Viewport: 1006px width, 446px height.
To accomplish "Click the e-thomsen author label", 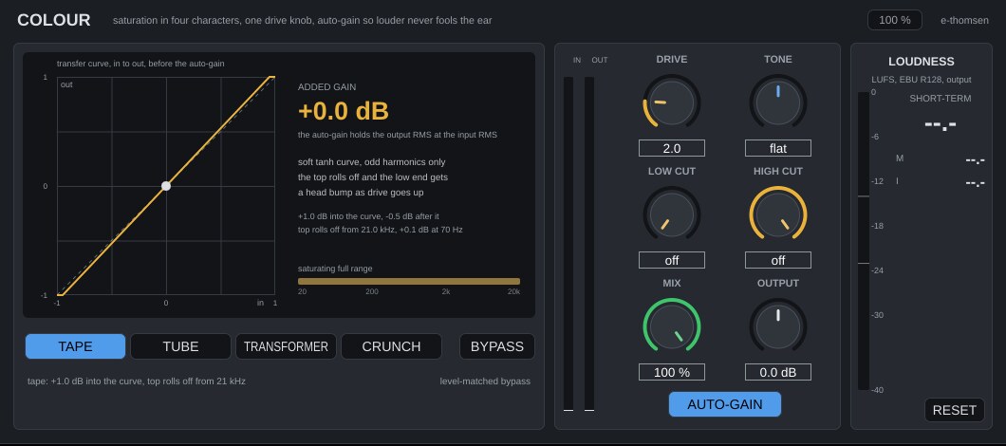I will [964, 20].
